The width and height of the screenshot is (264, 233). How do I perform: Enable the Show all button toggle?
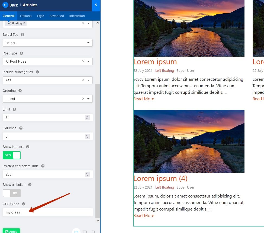(12, 193)
